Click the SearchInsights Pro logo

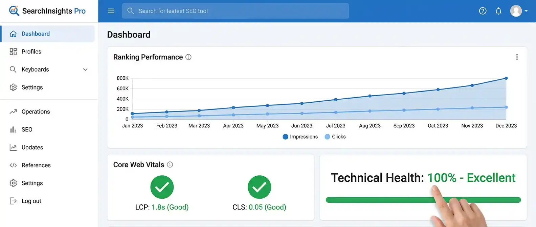pos(47,11)
